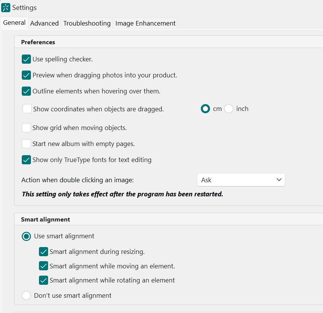Enable showing coordinates when objects are dragged

[x=27, y=109]
